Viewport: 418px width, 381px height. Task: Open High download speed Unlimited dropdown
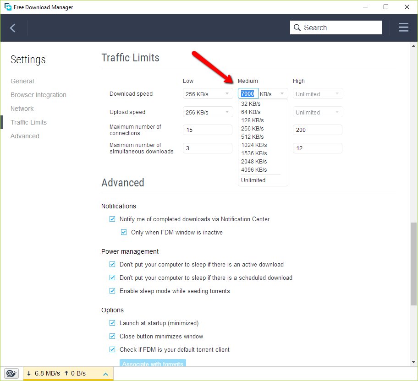tap(318, 94)
